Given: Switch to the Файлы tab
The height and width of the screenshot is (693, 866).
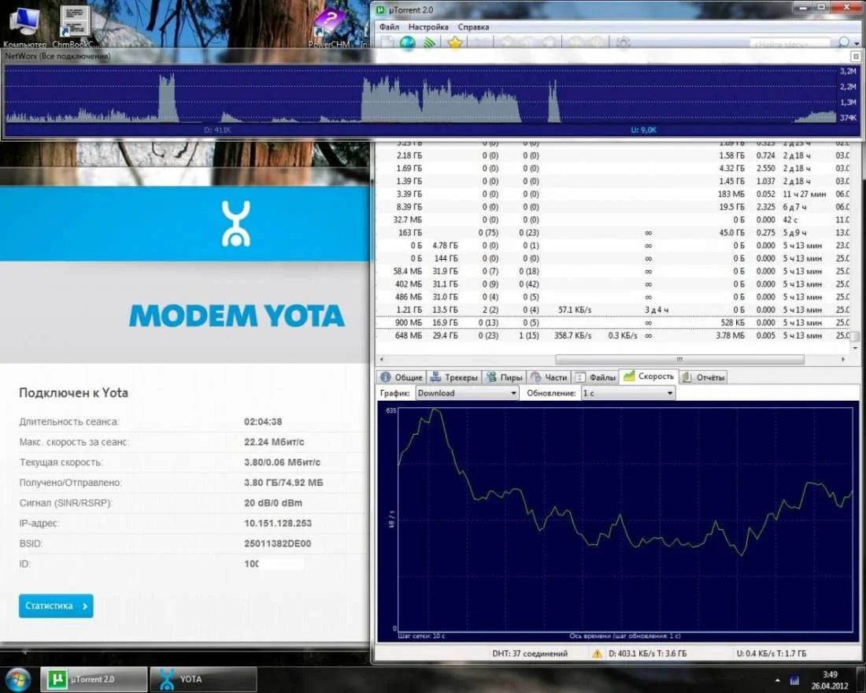Looking at the screenshot, I should click(x=595, y=377).
